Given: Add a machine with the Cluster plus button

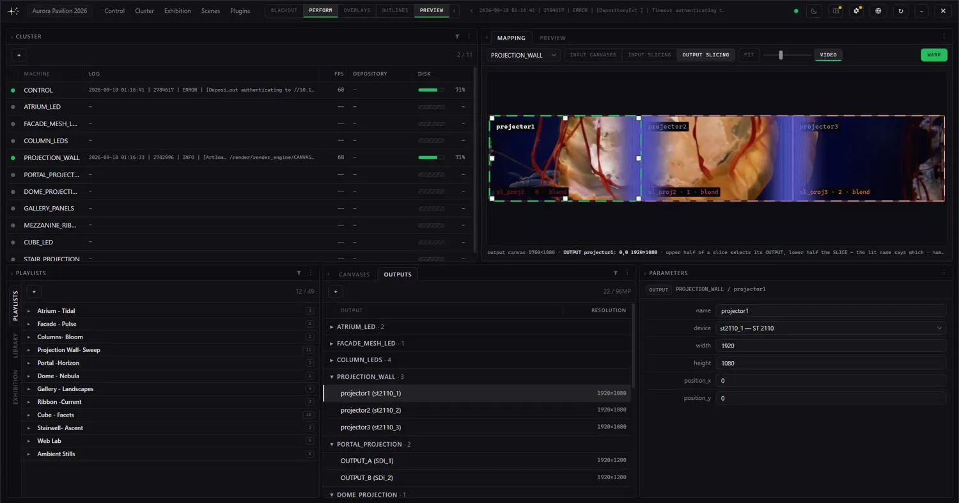Looking at the screenshot, I should click(x=19, y=55).
